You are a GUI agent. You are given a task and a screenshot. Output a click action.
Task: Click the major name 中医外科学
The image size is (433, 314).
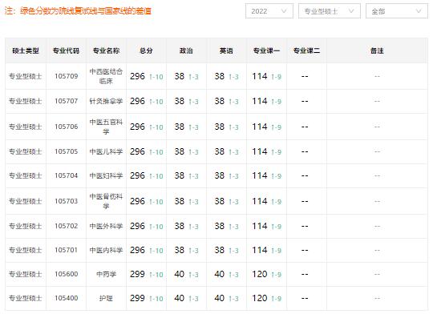click(x=106, y=226)
